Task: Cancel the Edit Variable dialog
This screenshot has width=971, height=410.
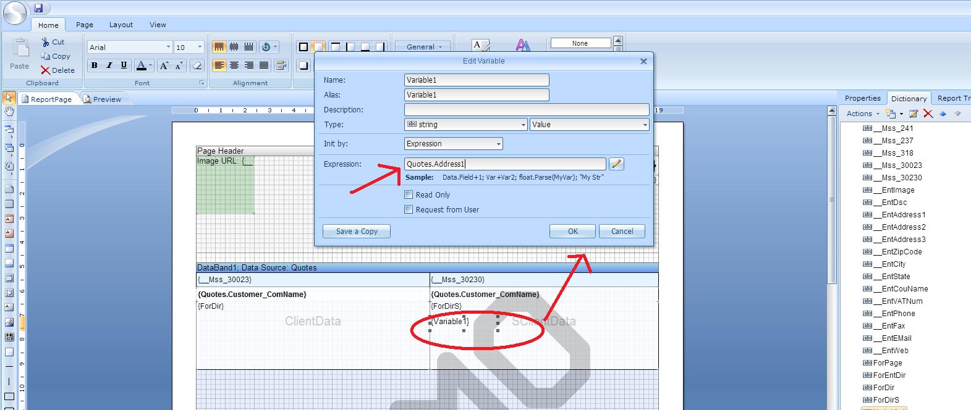Action: tap(622, 231)
